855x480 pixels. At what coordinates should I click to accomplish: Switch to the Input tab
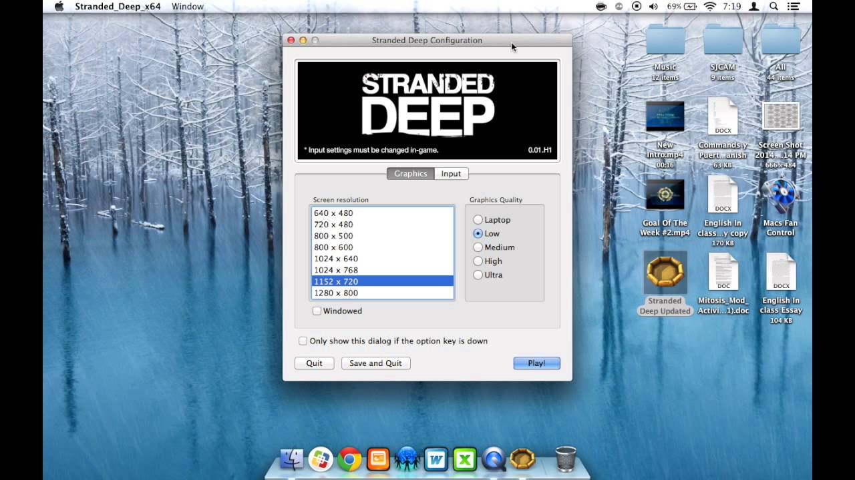(x=451, y=173)
